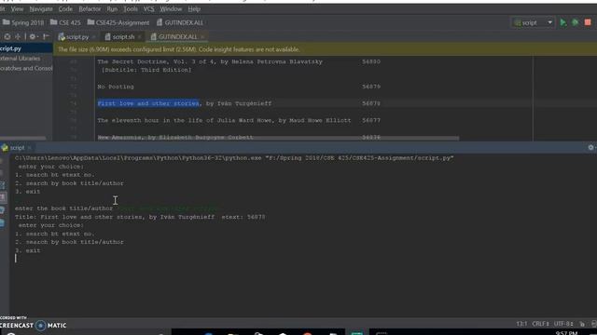
Task: Open the VCS menu
Action: tap(148, 8)
